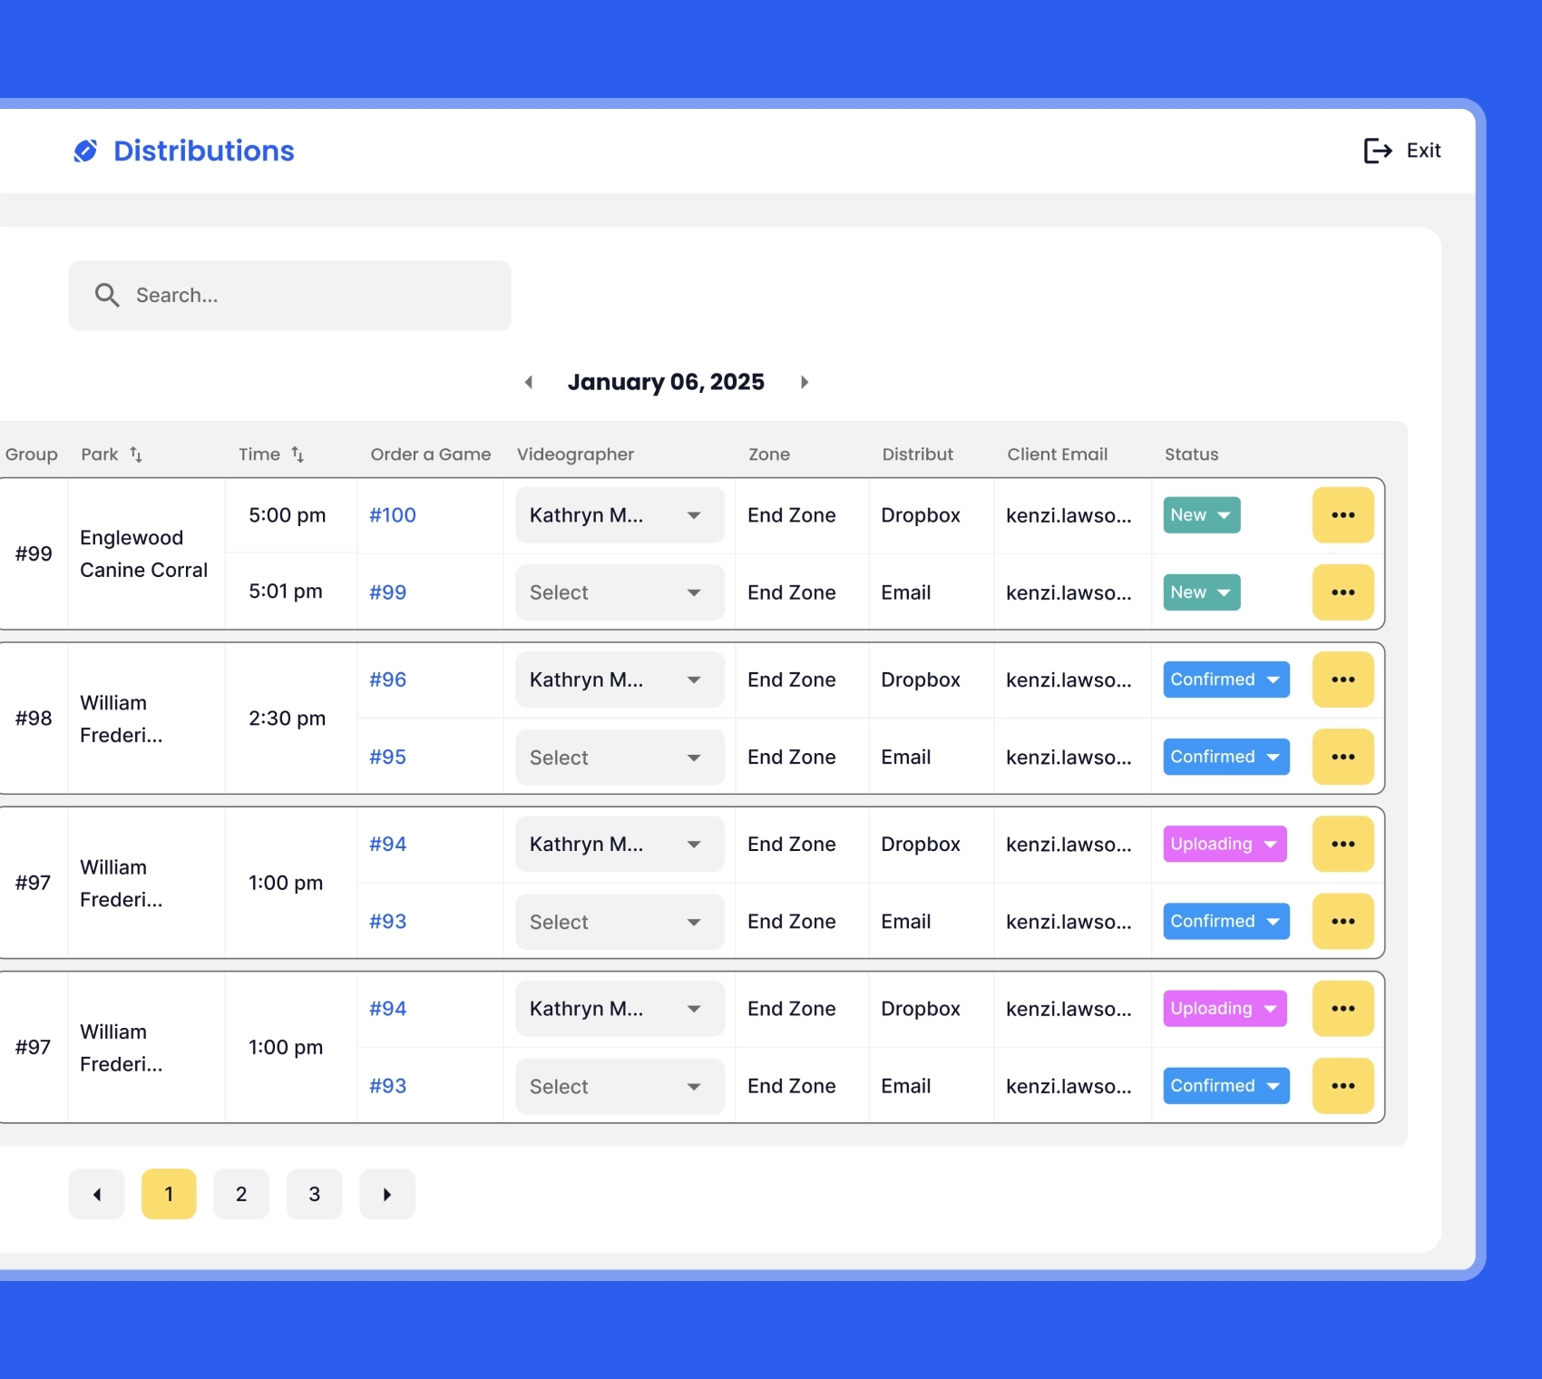
Task: Change Confirmed status for order #95
Action: pos(1225,757)
